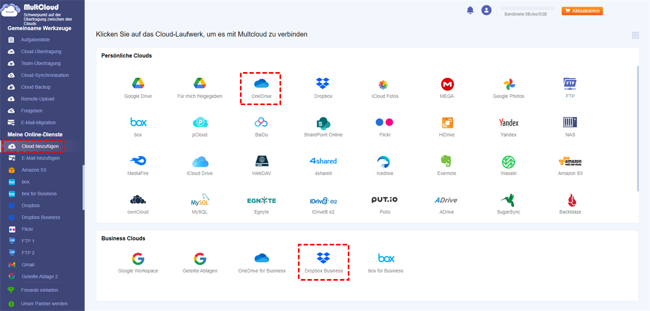Open Team-Übertragung
The width and height of the screenshot is (650, 311).
click(41, 63)
